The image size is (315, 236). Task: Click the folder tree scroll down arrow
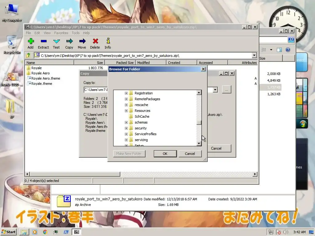tap(199, 143)
